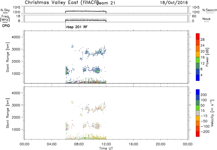The image size is (217, 150).
Task: Click the 'Time UT' x-axis label
Action: tap(106, 148)
